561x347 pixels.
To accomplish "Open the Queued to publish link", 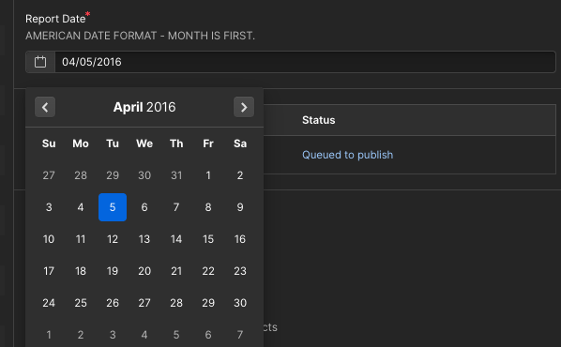I will (347, 155).
